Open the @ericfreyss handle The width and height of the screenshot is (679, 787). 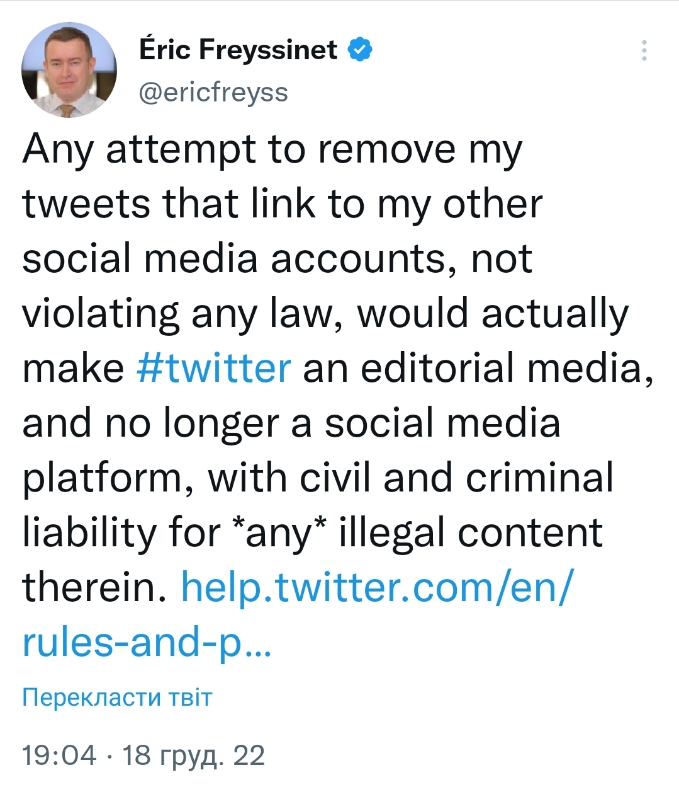[x=213, y=93]
